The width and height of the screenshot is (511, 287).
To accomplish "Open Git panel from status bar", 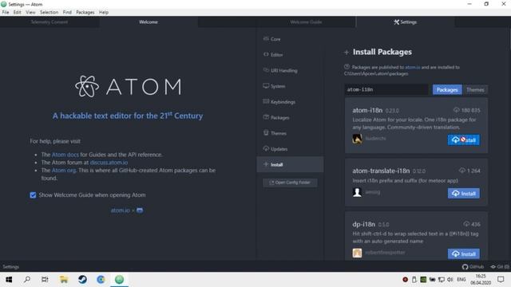I will pos(499,267).
